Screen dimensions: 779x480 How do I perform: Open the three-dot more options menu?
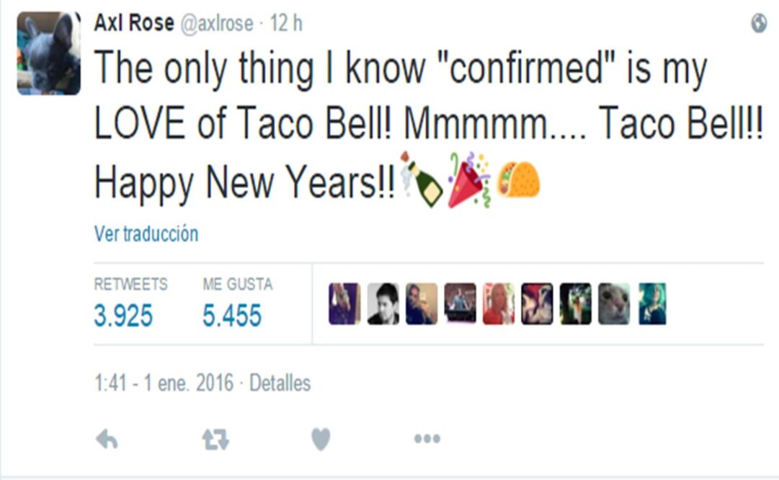click(x=427, y=439)
